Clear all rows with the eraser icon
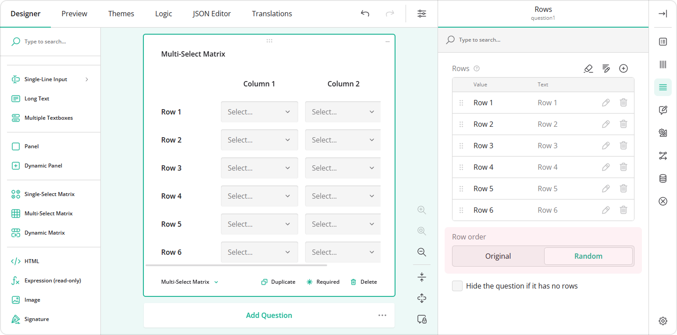Screen dimensions: 677x335 coord(588,68)
